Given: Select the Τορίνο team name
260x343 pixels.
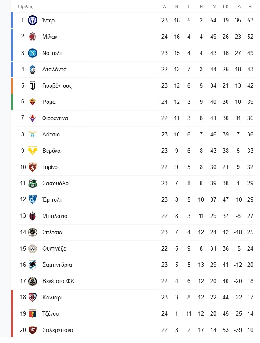Looking at the screenshot, I should coord(50,167).
